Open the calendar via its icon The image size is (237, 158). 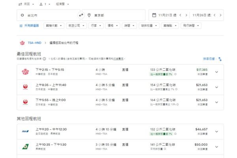[154, 15]
